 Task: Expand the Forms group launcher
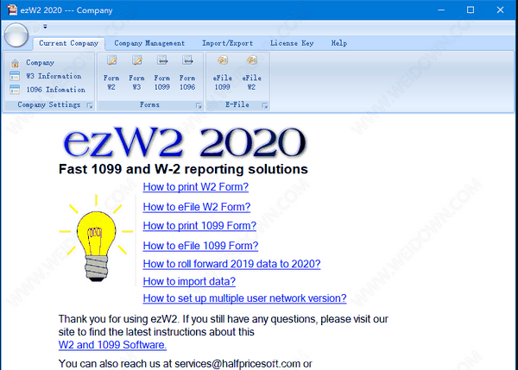(x=199, y=105)
